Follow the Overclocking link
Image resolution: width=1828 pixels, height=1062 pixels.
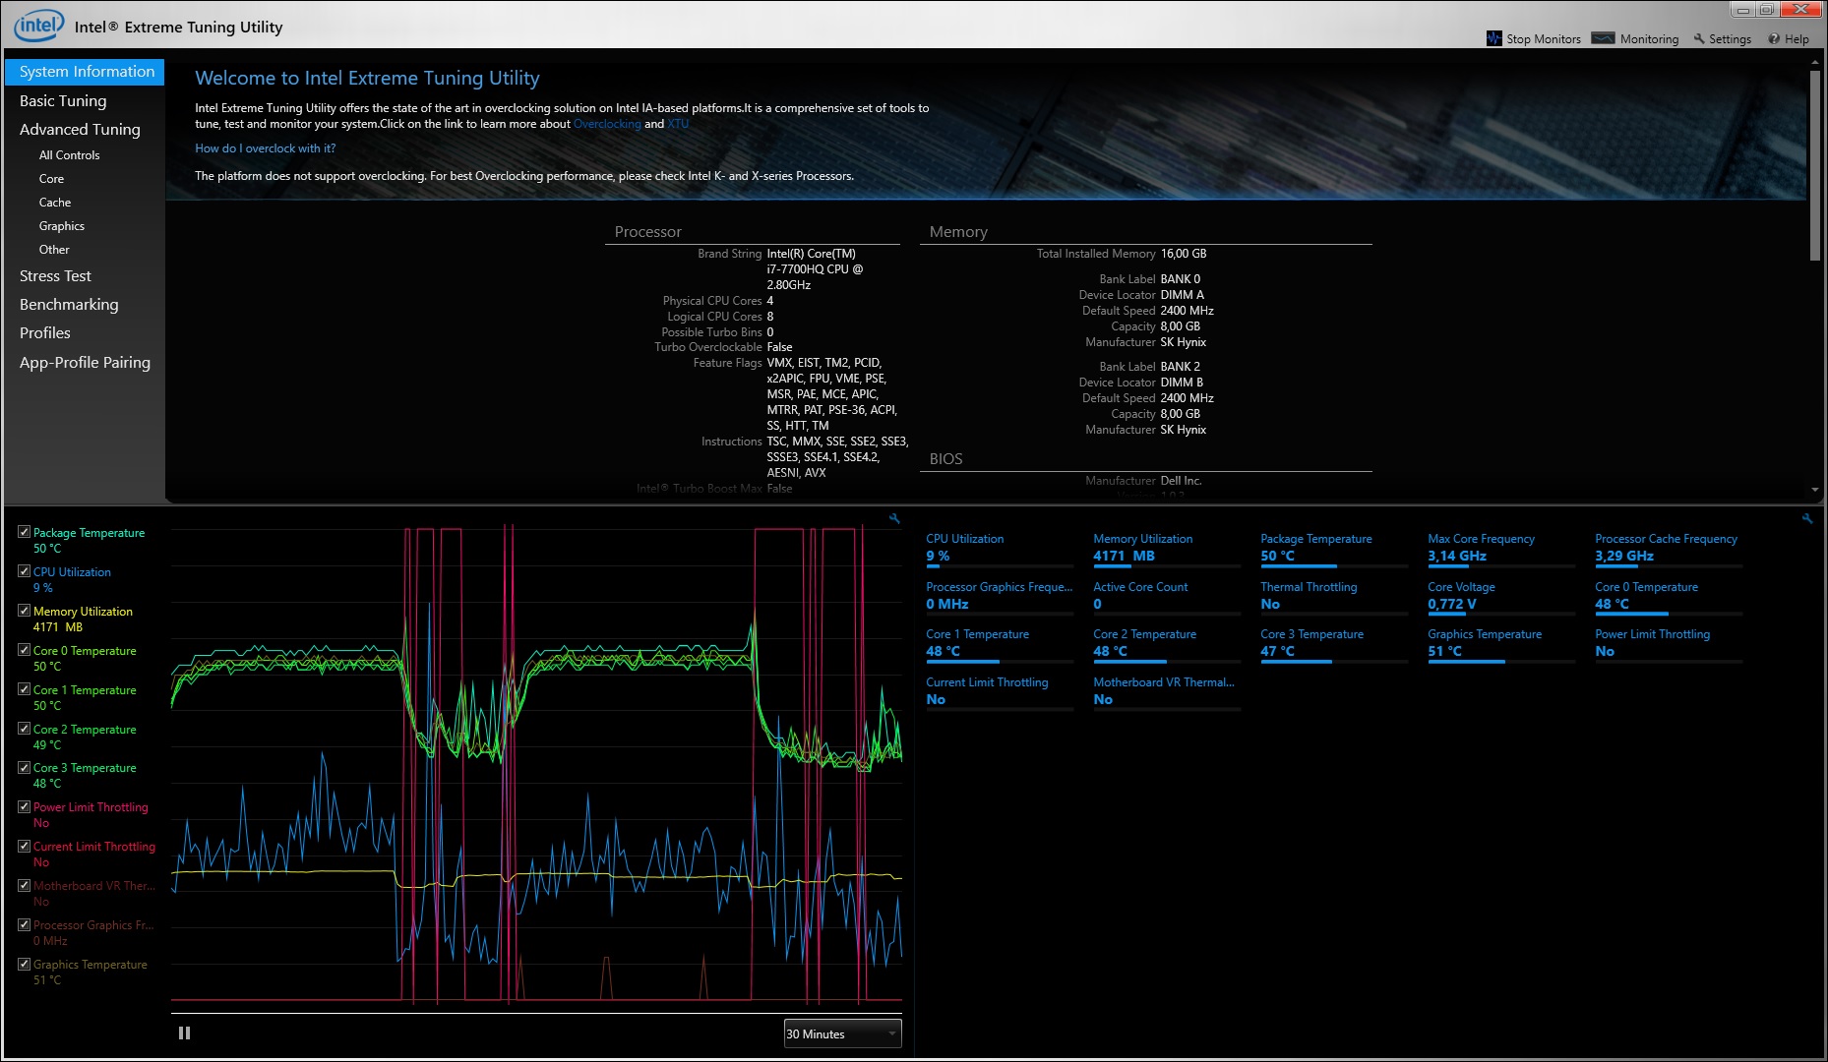(607, 124)
